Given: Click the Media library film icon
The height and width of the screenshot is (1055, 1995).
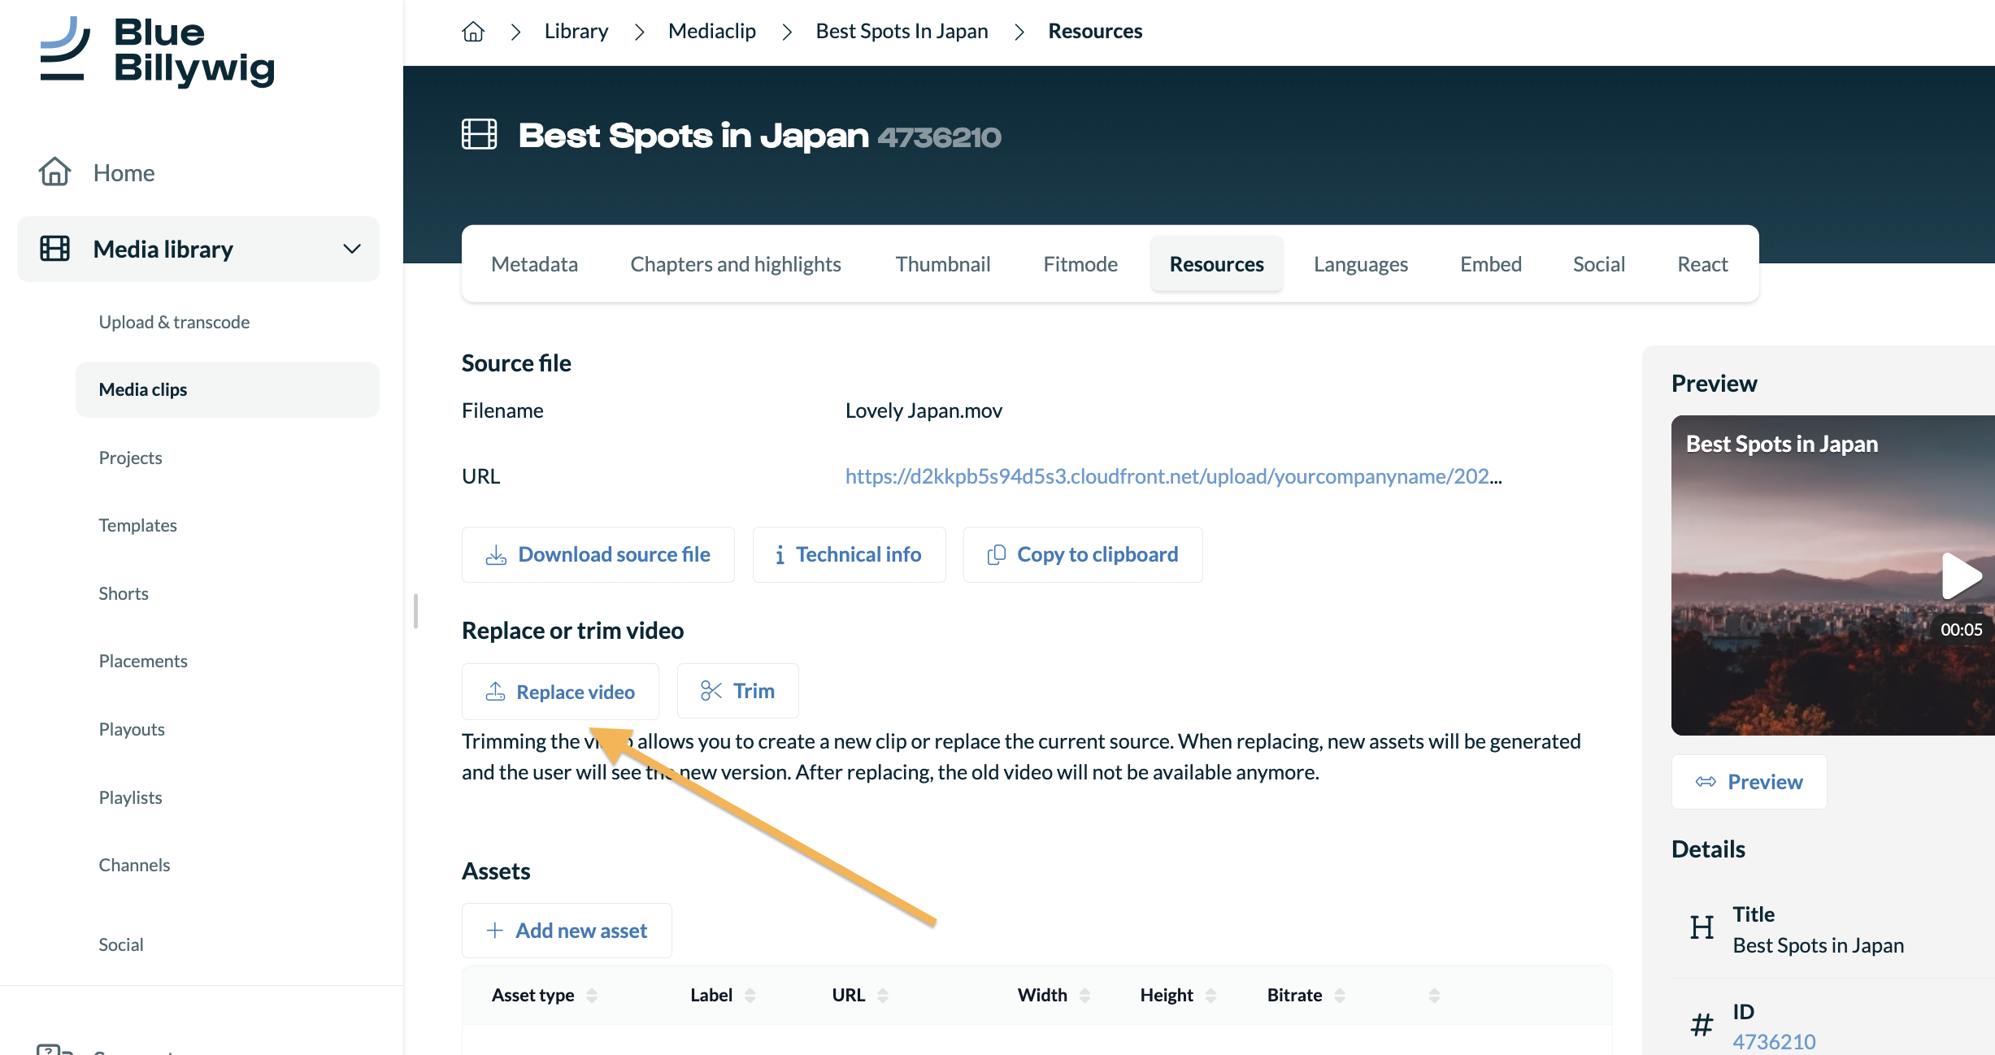Looking at the screenshot, I should [x=54, y=249].
